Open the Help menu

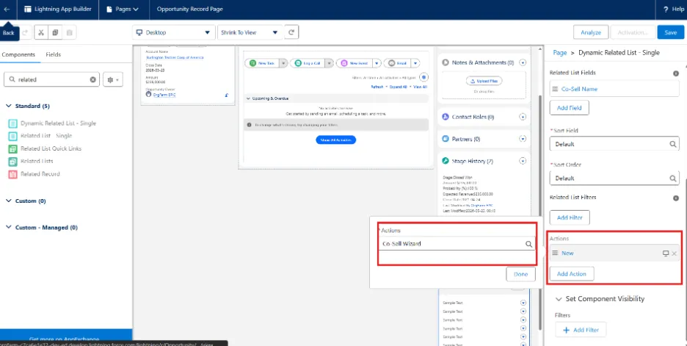[x=673, y=10]
